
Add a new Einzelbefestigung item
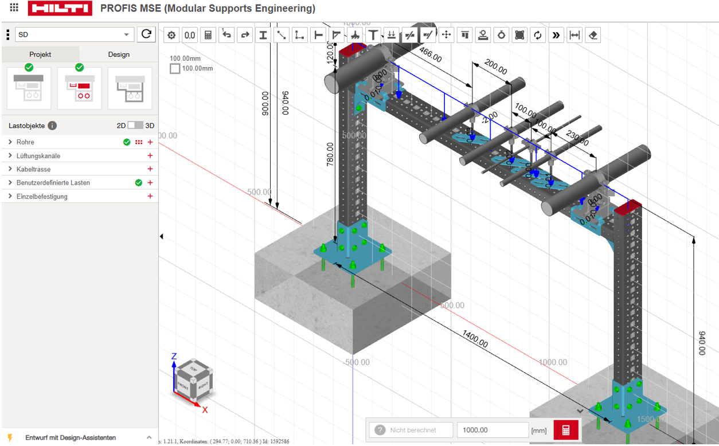(150, 196)
